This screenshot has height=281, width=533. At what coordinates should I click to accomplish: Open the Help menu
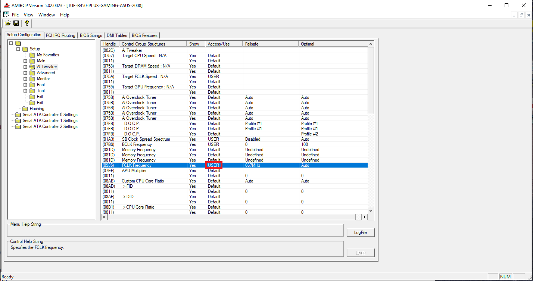coord(65,15)
